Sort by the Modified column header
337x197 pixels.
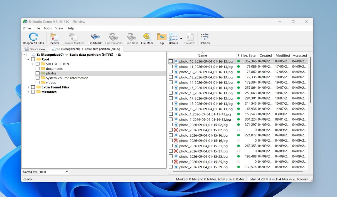pos(283,55)
